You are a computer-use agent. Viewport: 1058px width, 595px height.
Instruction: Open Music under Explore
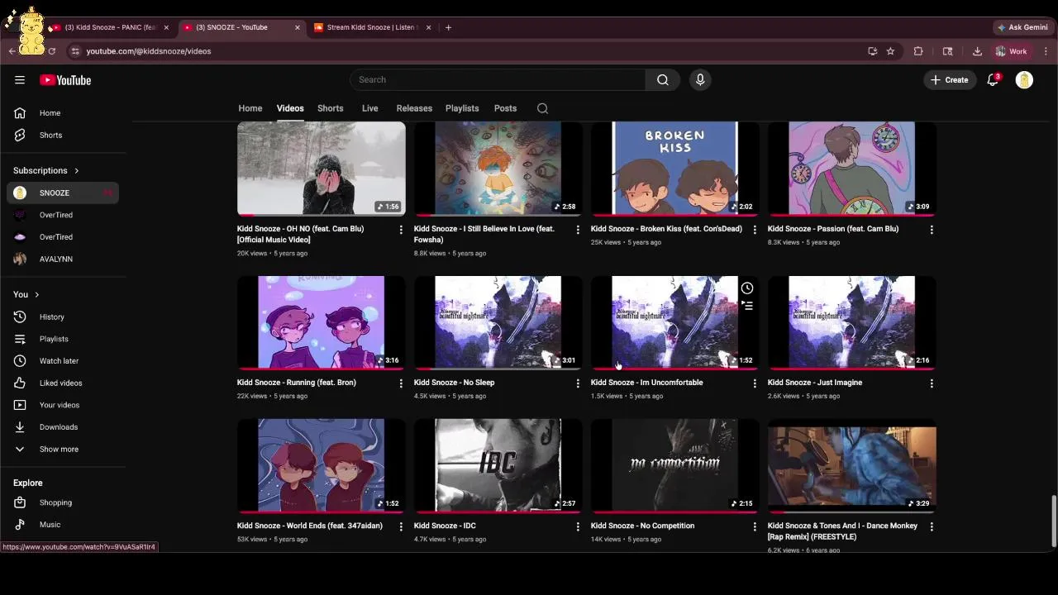pyautogui.click(x=63, y=525)
